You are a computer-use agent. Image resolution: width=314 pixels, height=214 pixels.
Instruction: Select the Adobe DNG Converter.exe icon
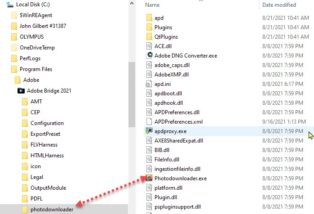(150, 55)
